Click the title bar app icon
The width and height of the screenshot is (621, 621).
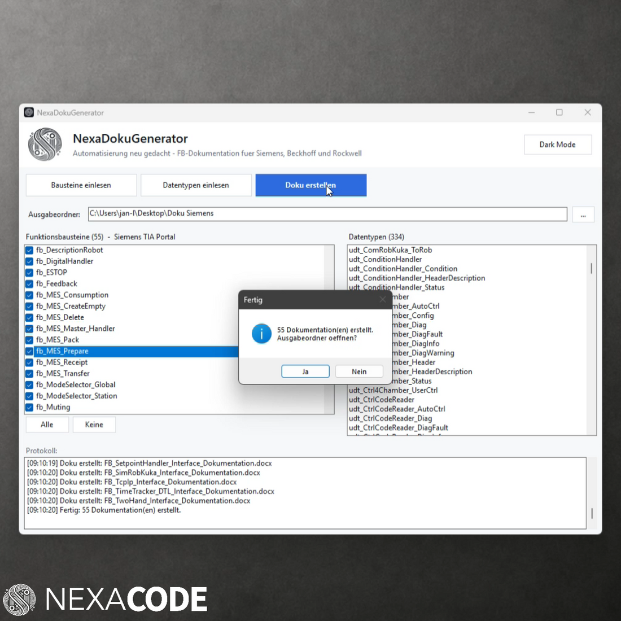(29, 112)
